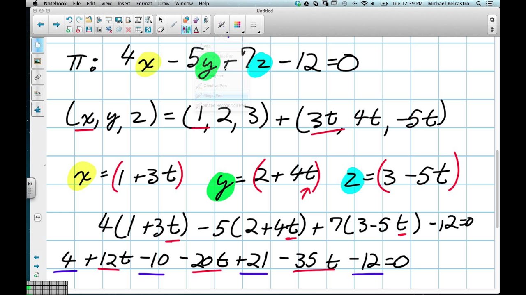Open the Help menu
This screenshot has width=526, height=295.
204,4
